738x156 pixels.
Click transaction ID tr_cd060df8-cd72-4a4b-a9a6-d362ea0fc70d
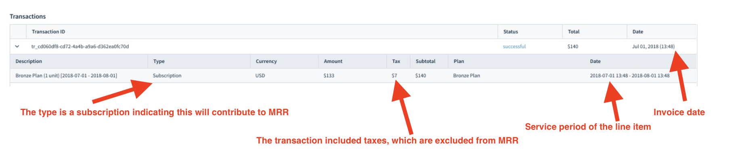tap(80, 46)
